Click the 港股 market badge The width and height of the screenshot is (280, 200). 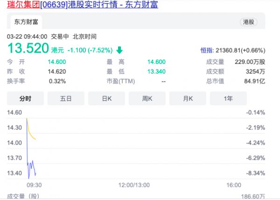pos(249,22)
